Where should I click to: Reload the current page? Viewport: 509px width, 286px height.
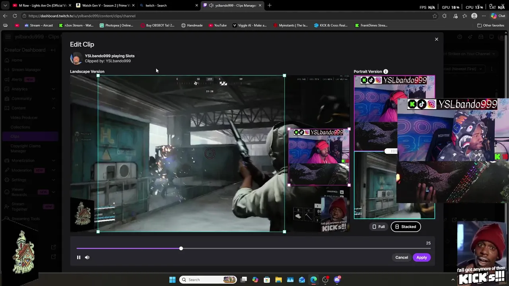(x=15, y=16)
